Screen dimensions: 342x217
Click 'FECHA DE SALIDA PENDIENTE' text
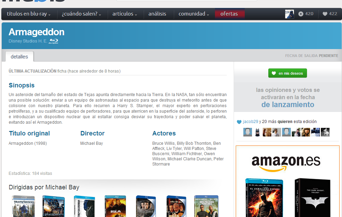click(x=312, y=56)
